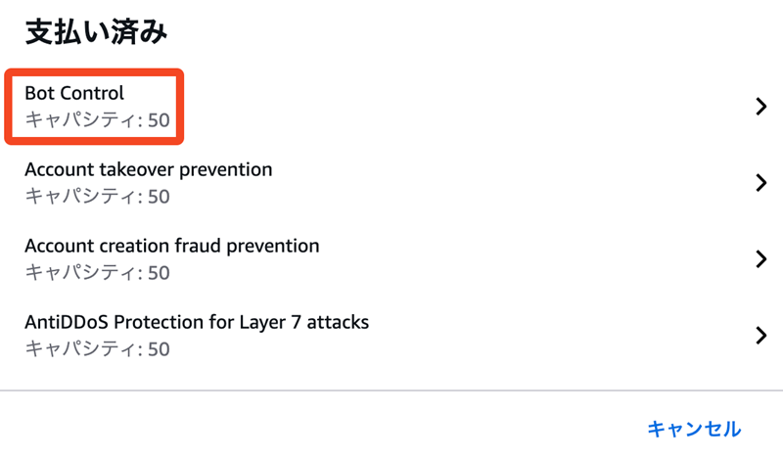Select AntiDDoS Protection for Layer 7 attacks
This screenshot has height=458, width=783.
pos(196,321)
